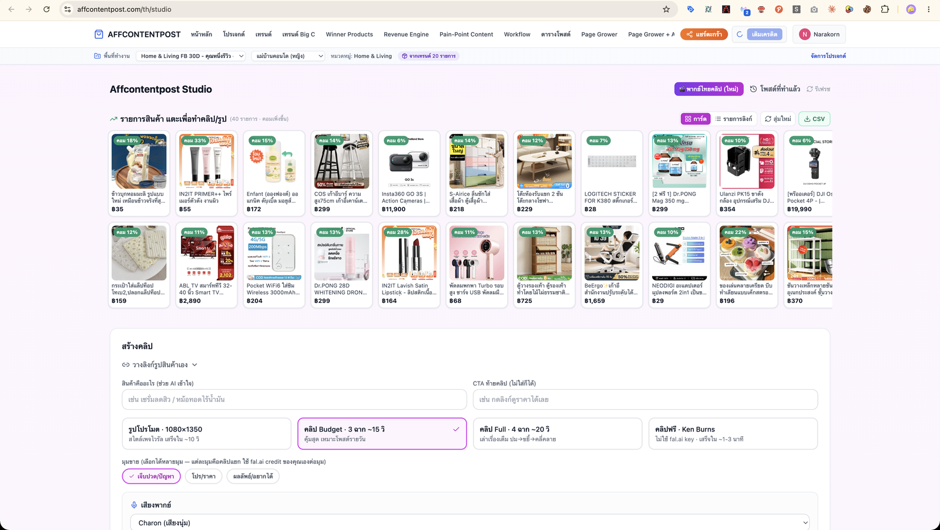
Task: Download the CSV export
Action: 814,119
